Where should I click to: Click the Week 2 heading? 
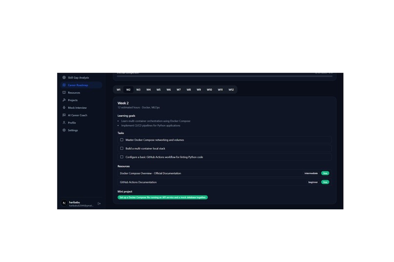click(123, 103)
